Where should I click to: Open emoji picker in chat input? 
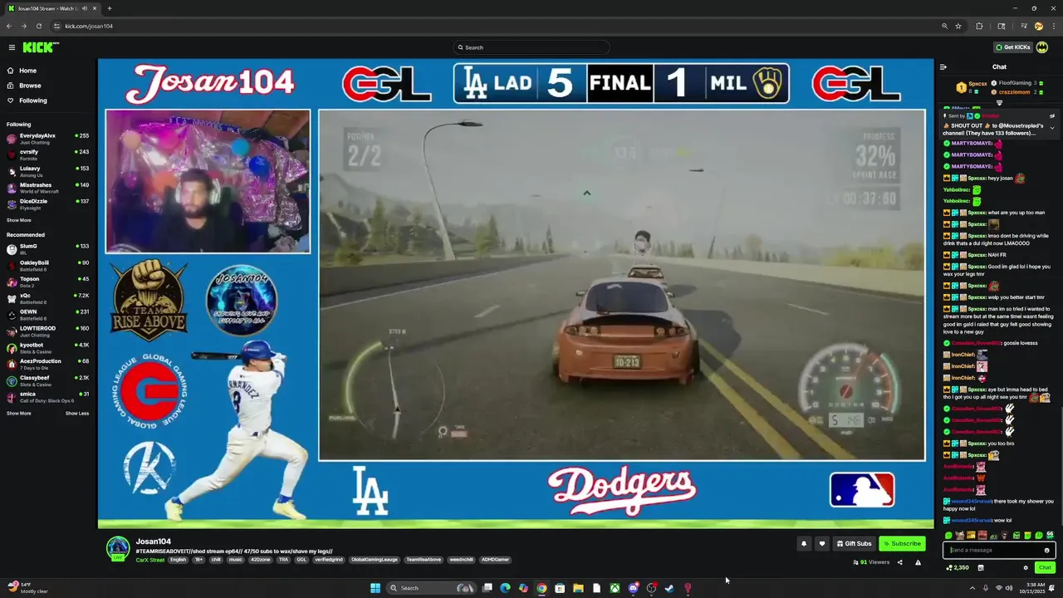point(1047,550)
